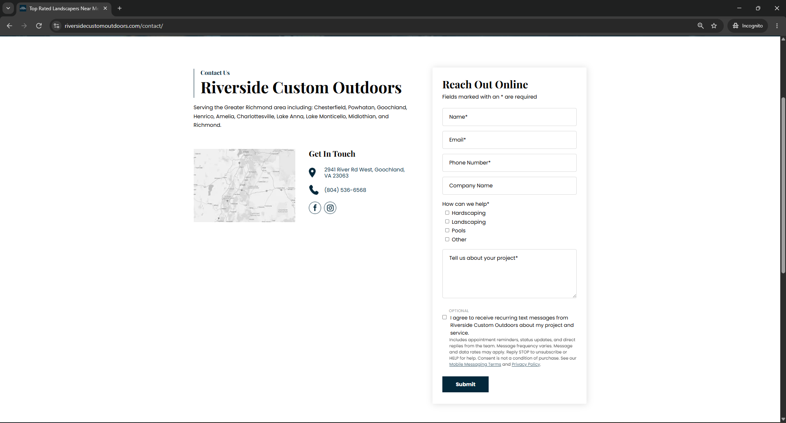This screenshot has height=423, width=786.
Task: Open a new browser tab
Action: [x=120, y=8]
